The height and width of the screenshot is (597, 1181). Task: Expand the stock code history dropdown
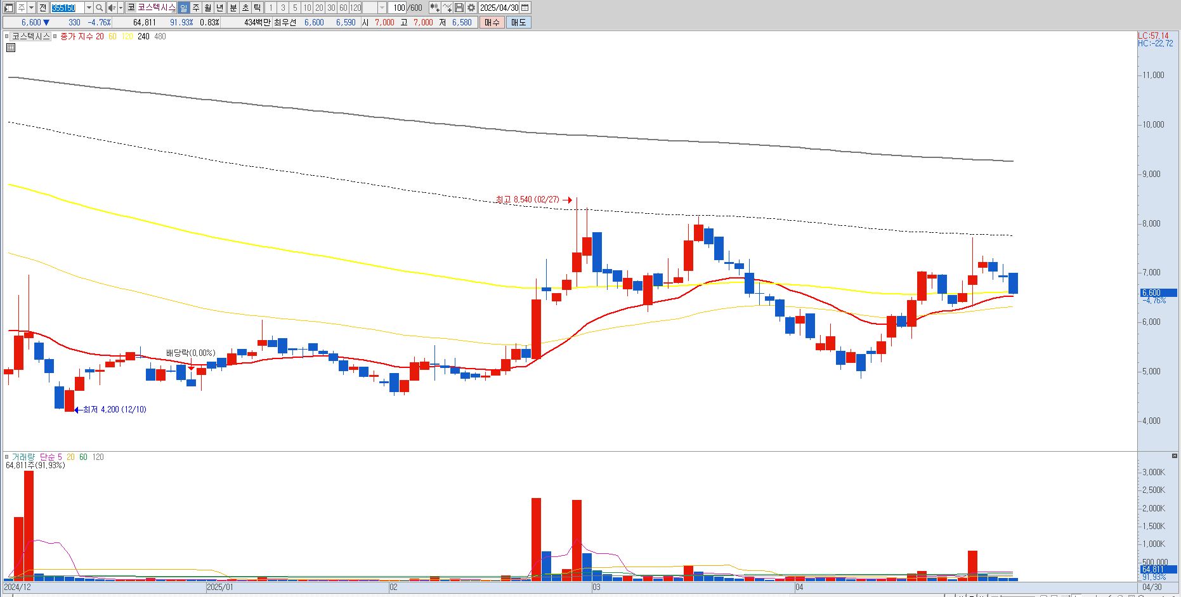[89, 8]
